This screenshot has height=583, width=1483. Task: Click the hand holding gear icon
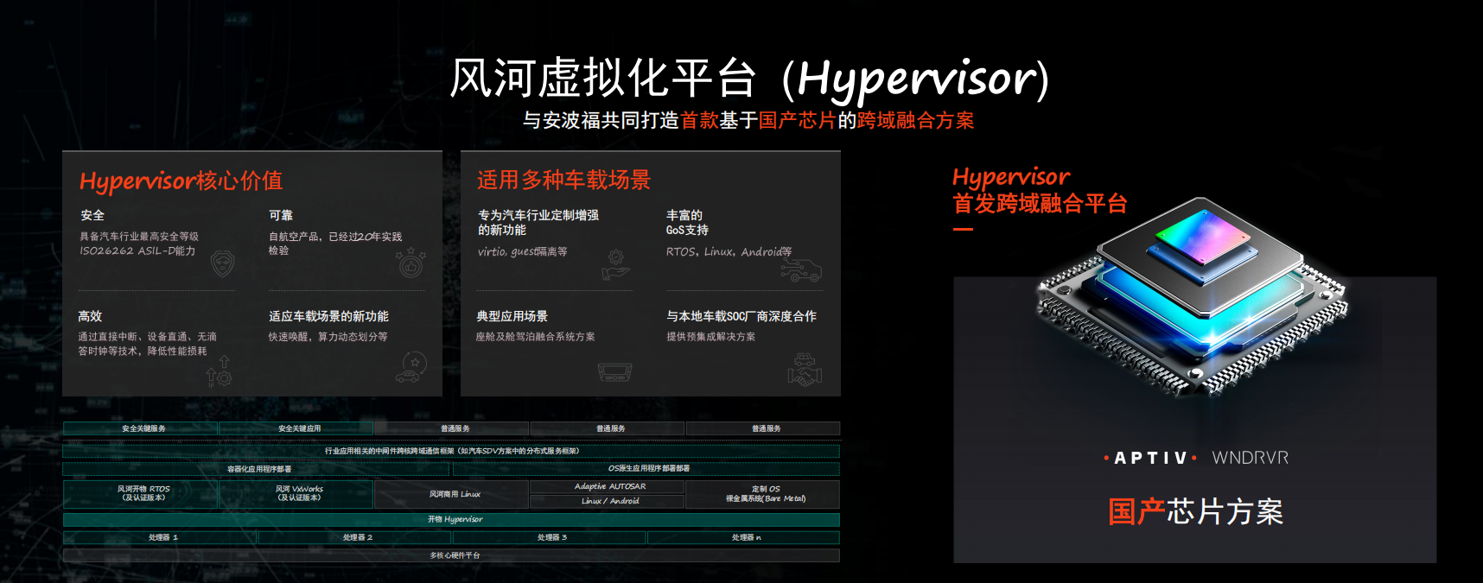615,264
